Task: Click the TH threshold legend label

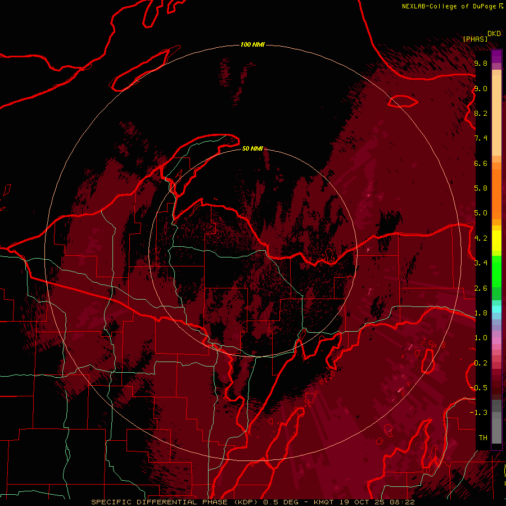Action: tap(483, 438)
